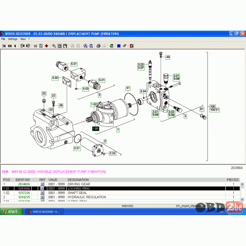This screenshot has width=246, height=246.
Task: Select the SHAFT SEAL designation
Action: coord(77,193)
